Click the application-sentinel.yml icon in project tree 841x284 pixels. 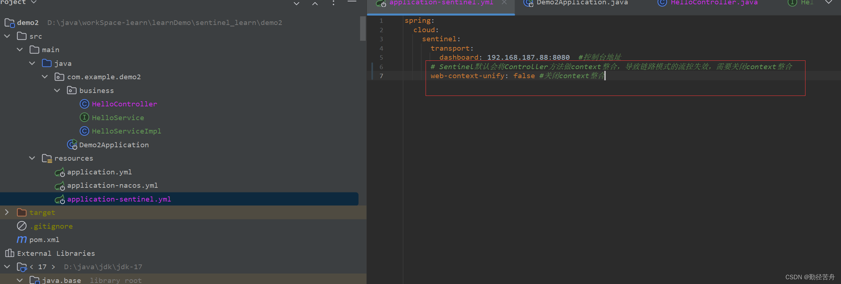tap(60, 199)
